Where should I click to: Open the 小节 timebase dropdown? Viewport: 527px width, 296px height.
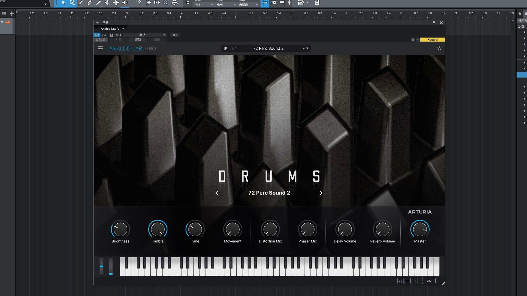226,5
